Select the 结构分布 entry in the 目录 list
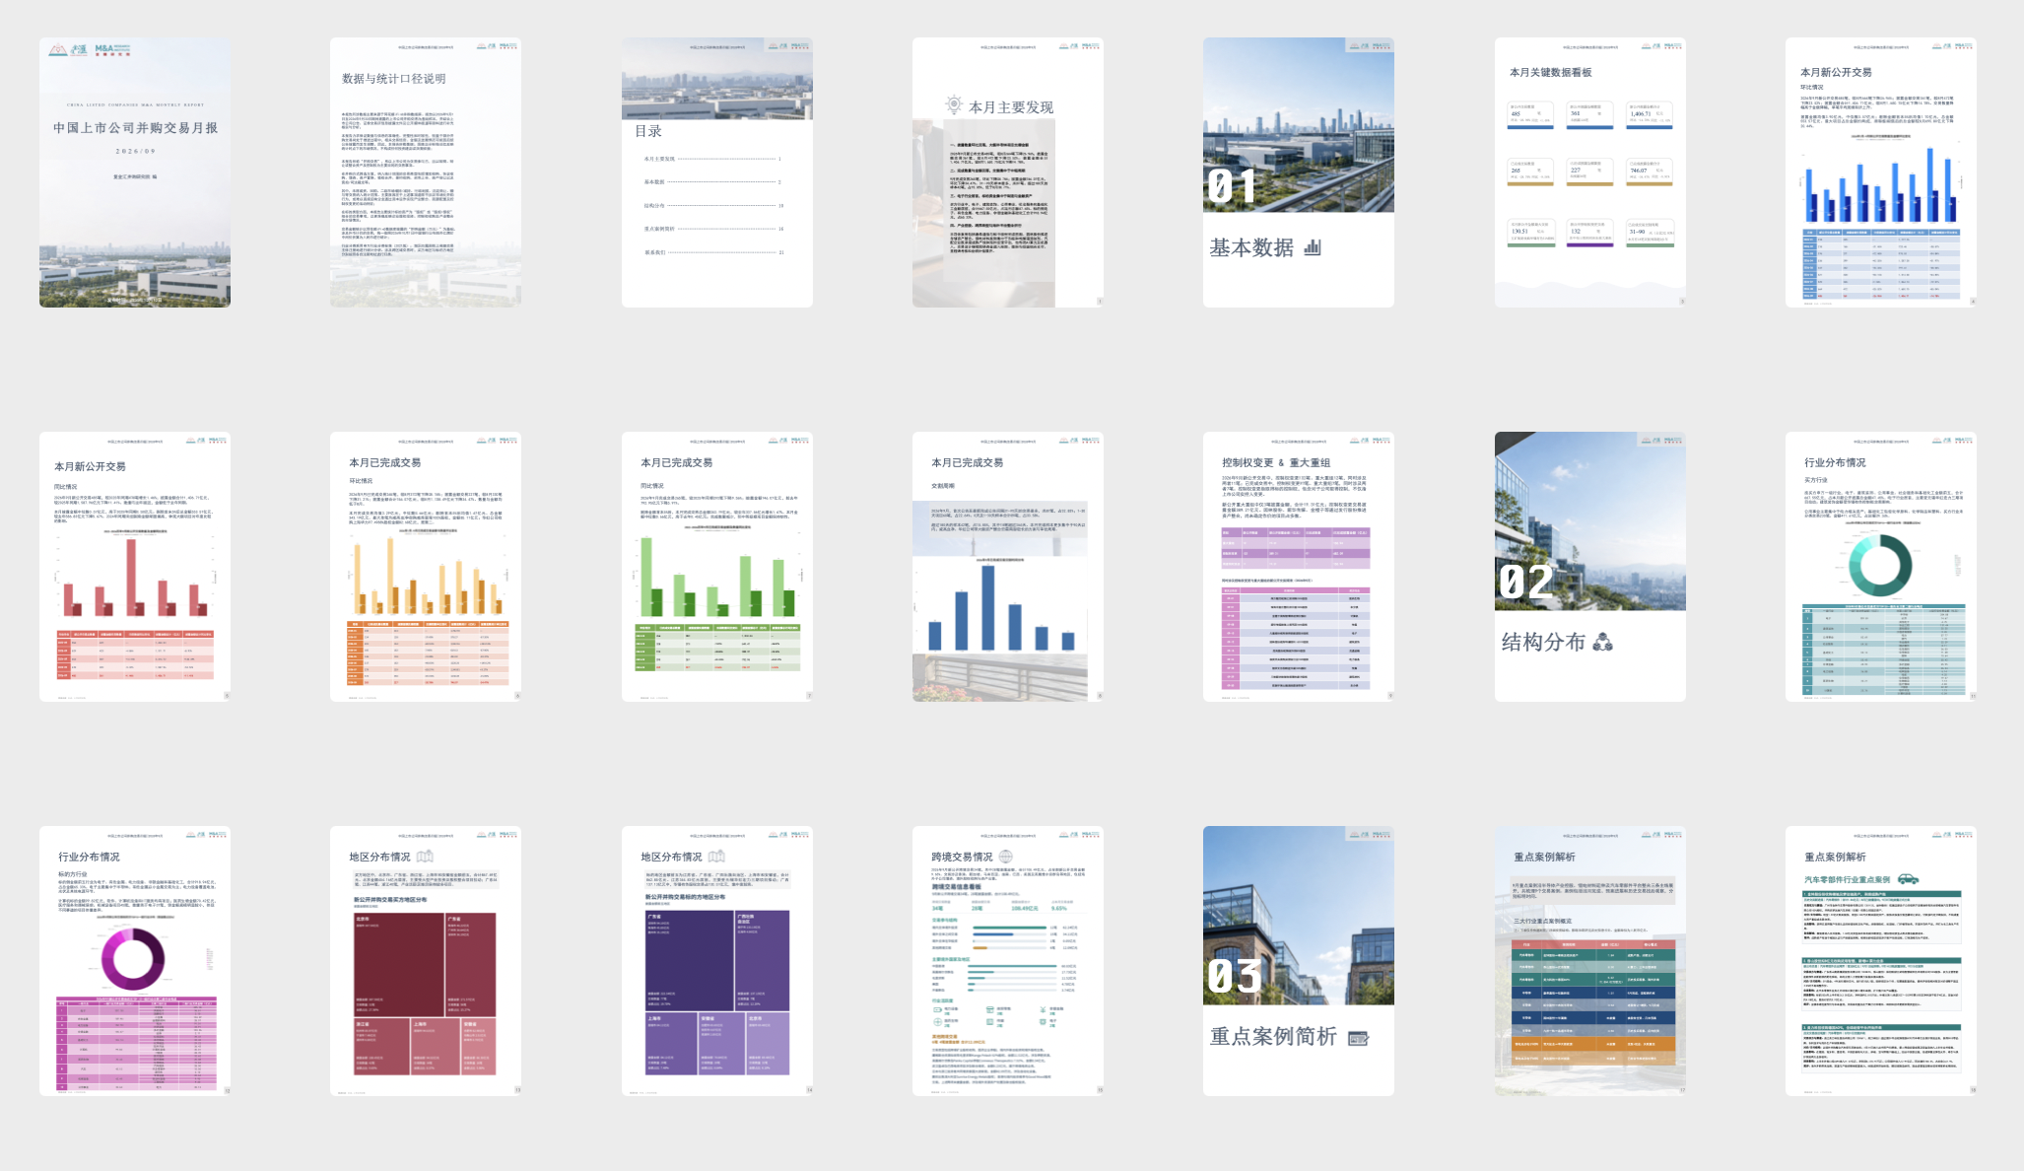The height and width of the screenshot is (1171, 2024). pos(711,206)
